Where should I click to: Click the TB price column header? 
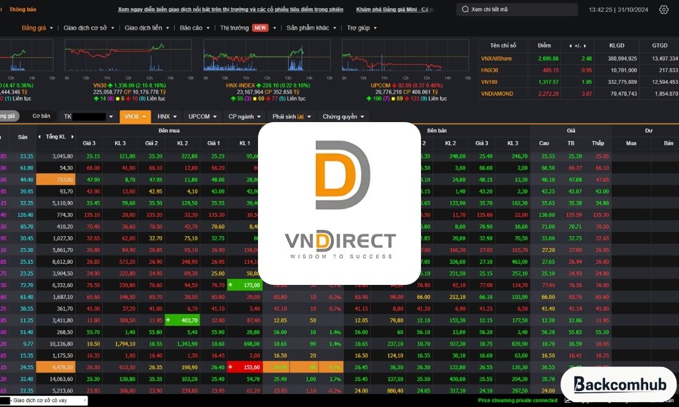pos(571,143)
